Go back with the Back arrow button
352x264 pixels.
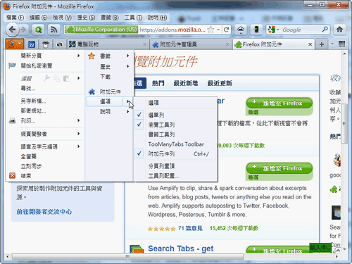12,30
